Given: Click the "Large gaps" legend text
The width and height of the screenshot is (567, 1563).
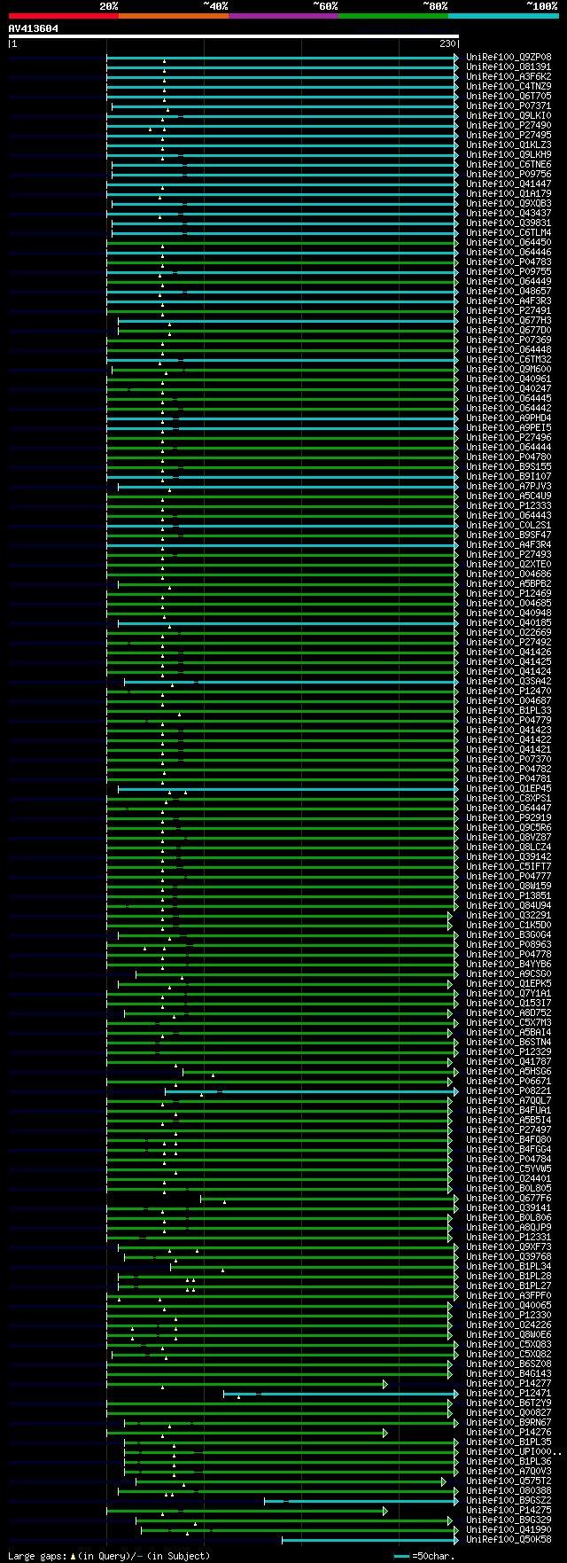Looking at the screenshot, I should tap(37, 1556).
